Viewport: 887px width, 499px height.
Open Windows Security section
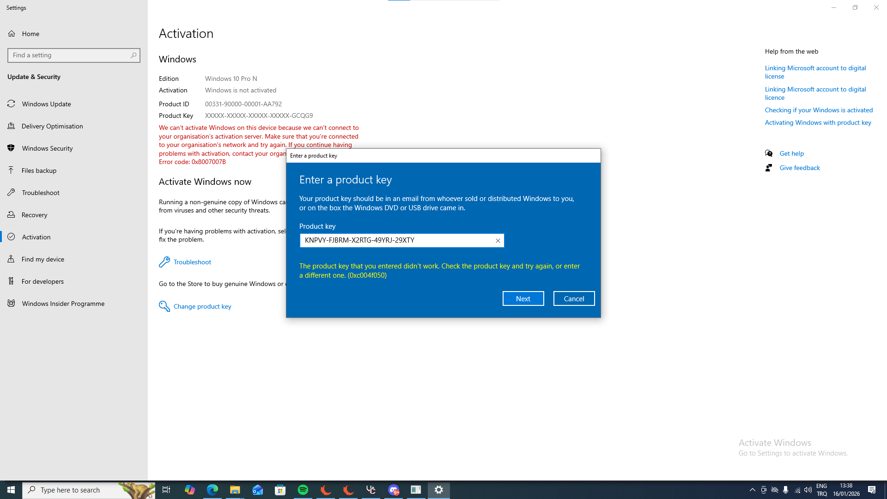coord(74,148)
